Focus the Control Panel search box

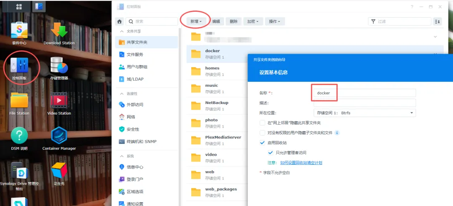[152, 21]
